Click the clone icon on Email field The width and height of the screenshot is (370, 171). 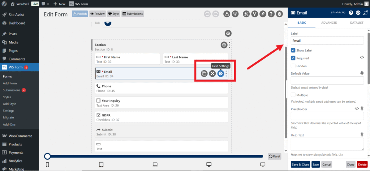click(204, 73)
